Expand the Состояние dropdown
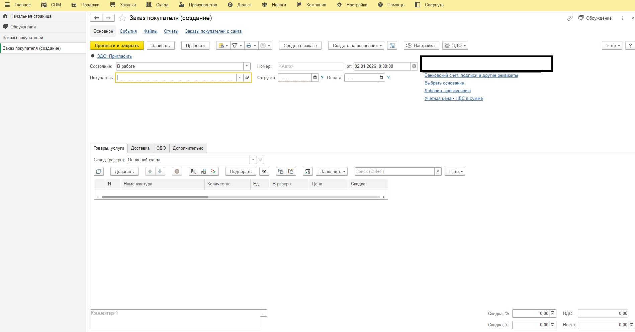This screenshot has height=332, width=635. (x=247, y=66)
